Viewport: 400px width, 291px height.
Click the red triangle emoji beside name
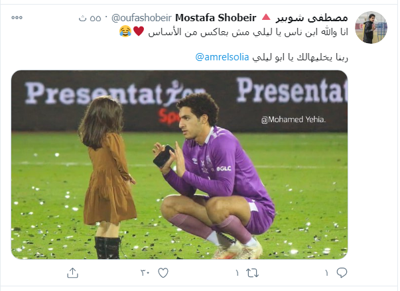266,17
